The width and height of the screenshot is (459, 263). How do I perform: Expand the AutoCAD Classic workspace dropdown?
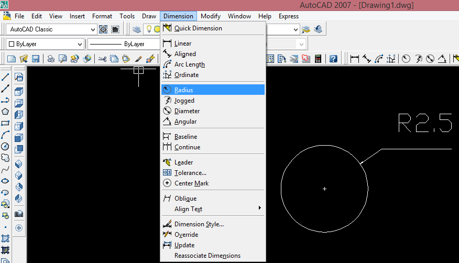(x=93, y=29)
